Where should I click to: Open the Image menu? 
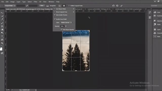12,2
